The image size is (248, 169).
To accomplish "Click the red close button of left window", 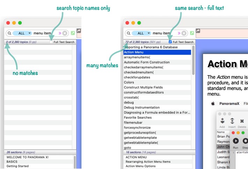I will click(8, 23).
